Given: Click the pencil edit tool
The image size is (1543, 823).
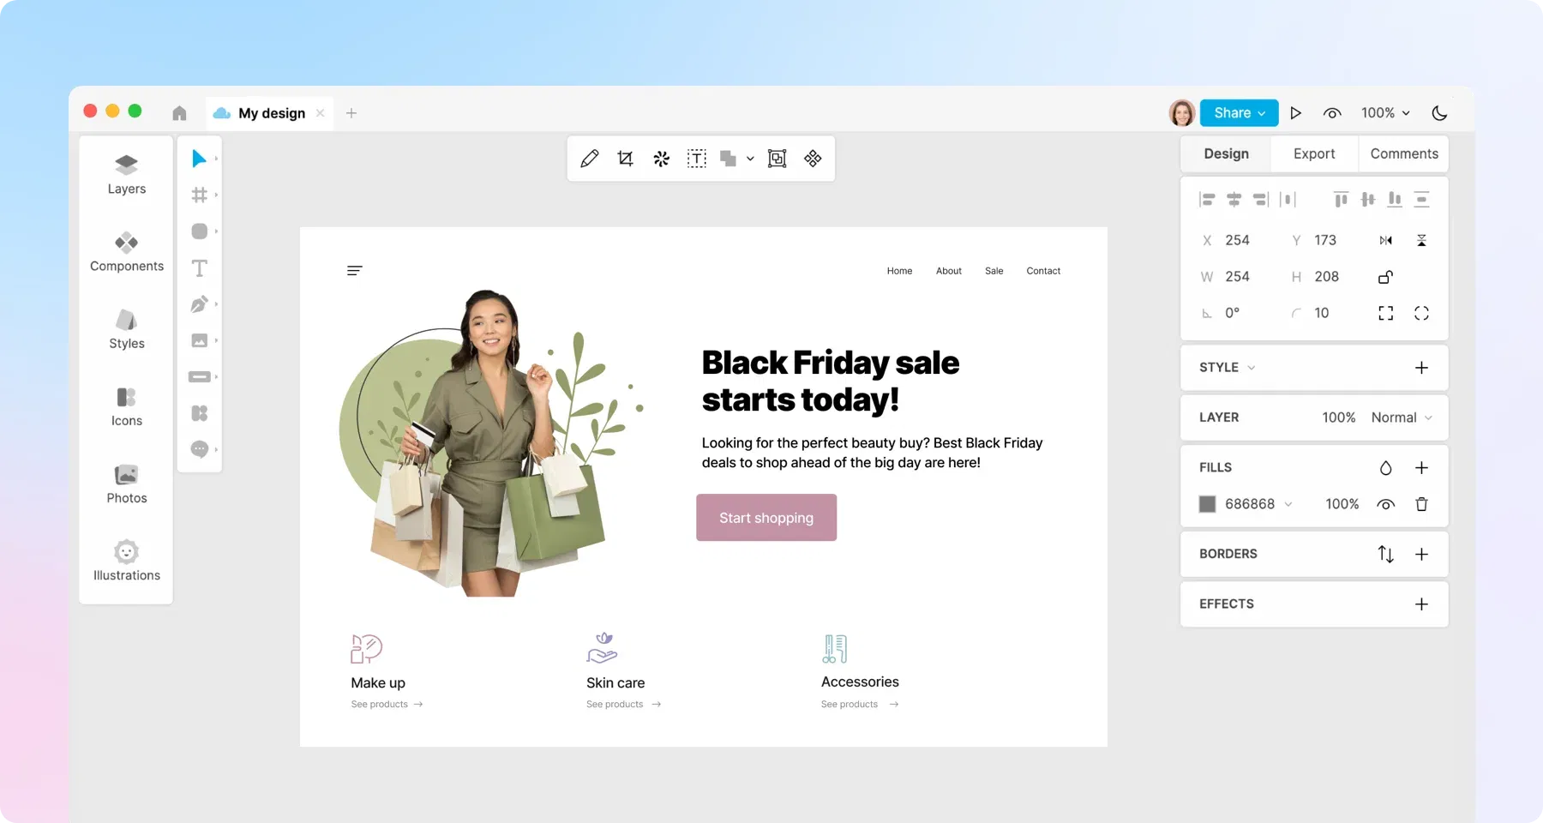Looking at the screenshot, I should [590, 159].
